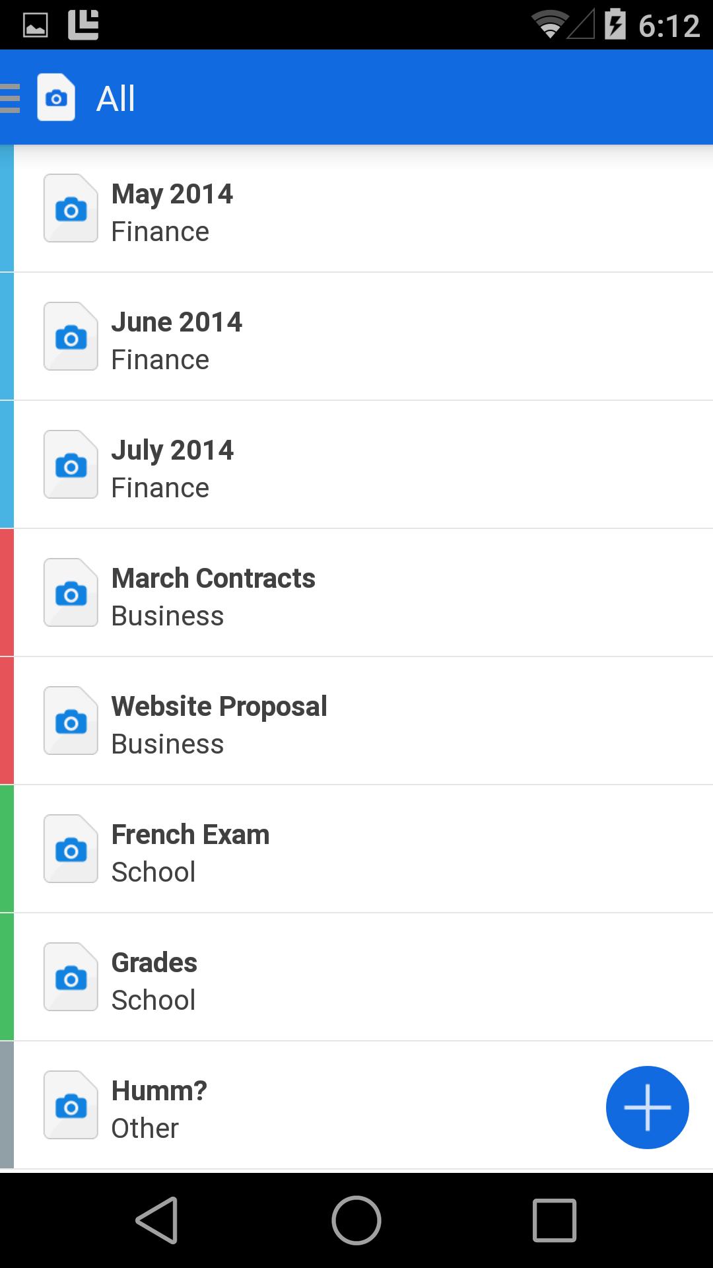The image size is (713, 1268).
Task: Click the green School color strip beside French Exam
Action: (7, 849)
